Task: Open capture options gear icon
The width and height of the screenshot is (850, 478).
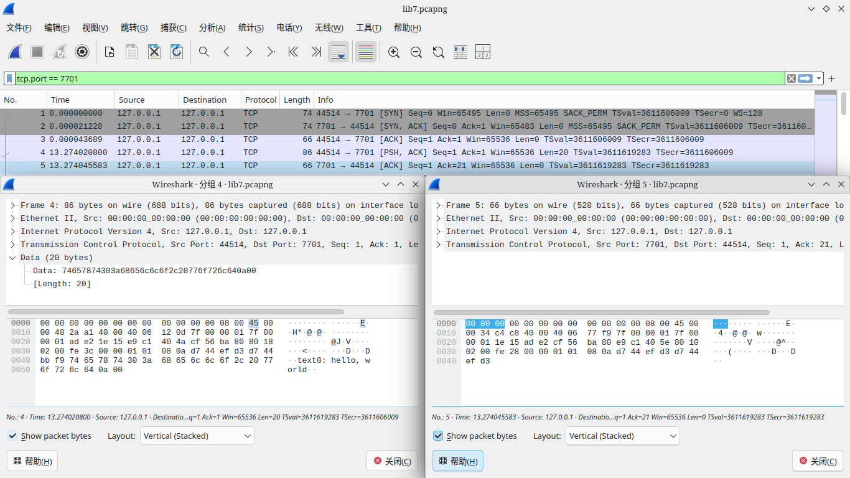Action: point(82,52)
